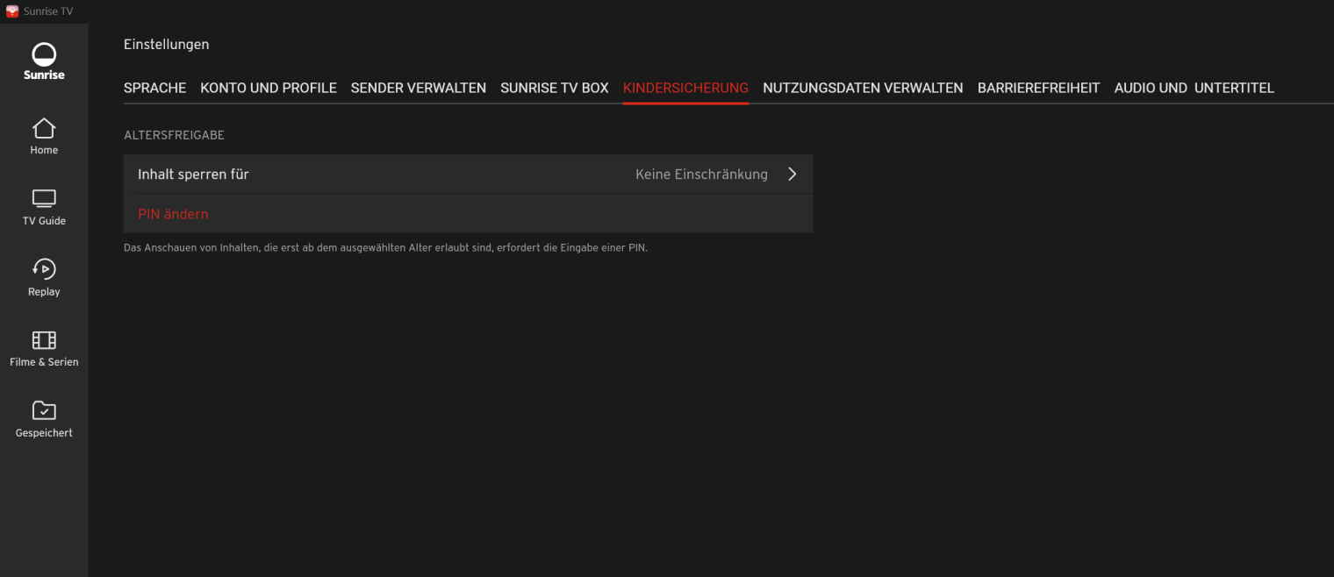1334x577 pixels.
Task: Open Replay from the sidebar
Action: (44, 269)
